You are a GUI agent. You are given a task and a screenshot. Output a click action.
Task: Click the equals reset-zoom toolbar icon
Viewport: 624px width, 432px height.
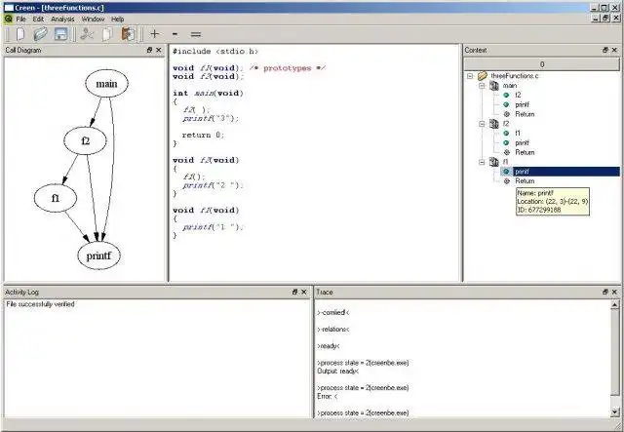pyautogui.click(x=195, y=35)
